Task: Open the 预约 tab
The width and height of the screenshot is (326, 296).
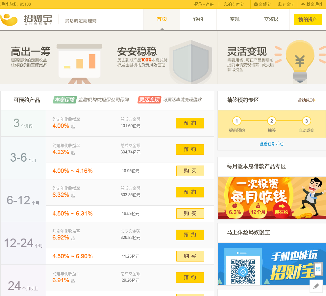Action: 198,19
